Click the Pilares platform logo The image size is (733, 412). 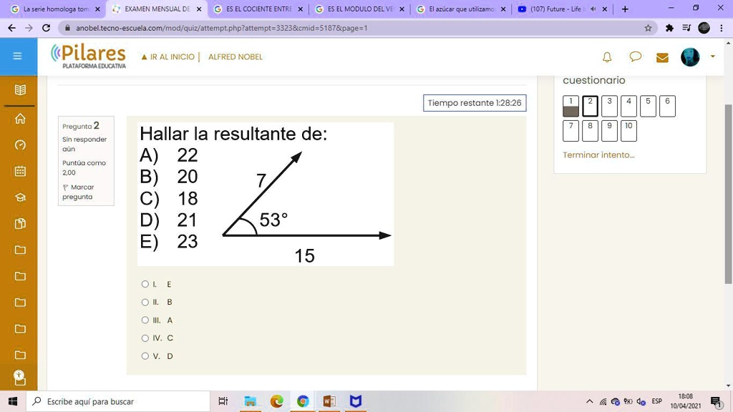86,57
